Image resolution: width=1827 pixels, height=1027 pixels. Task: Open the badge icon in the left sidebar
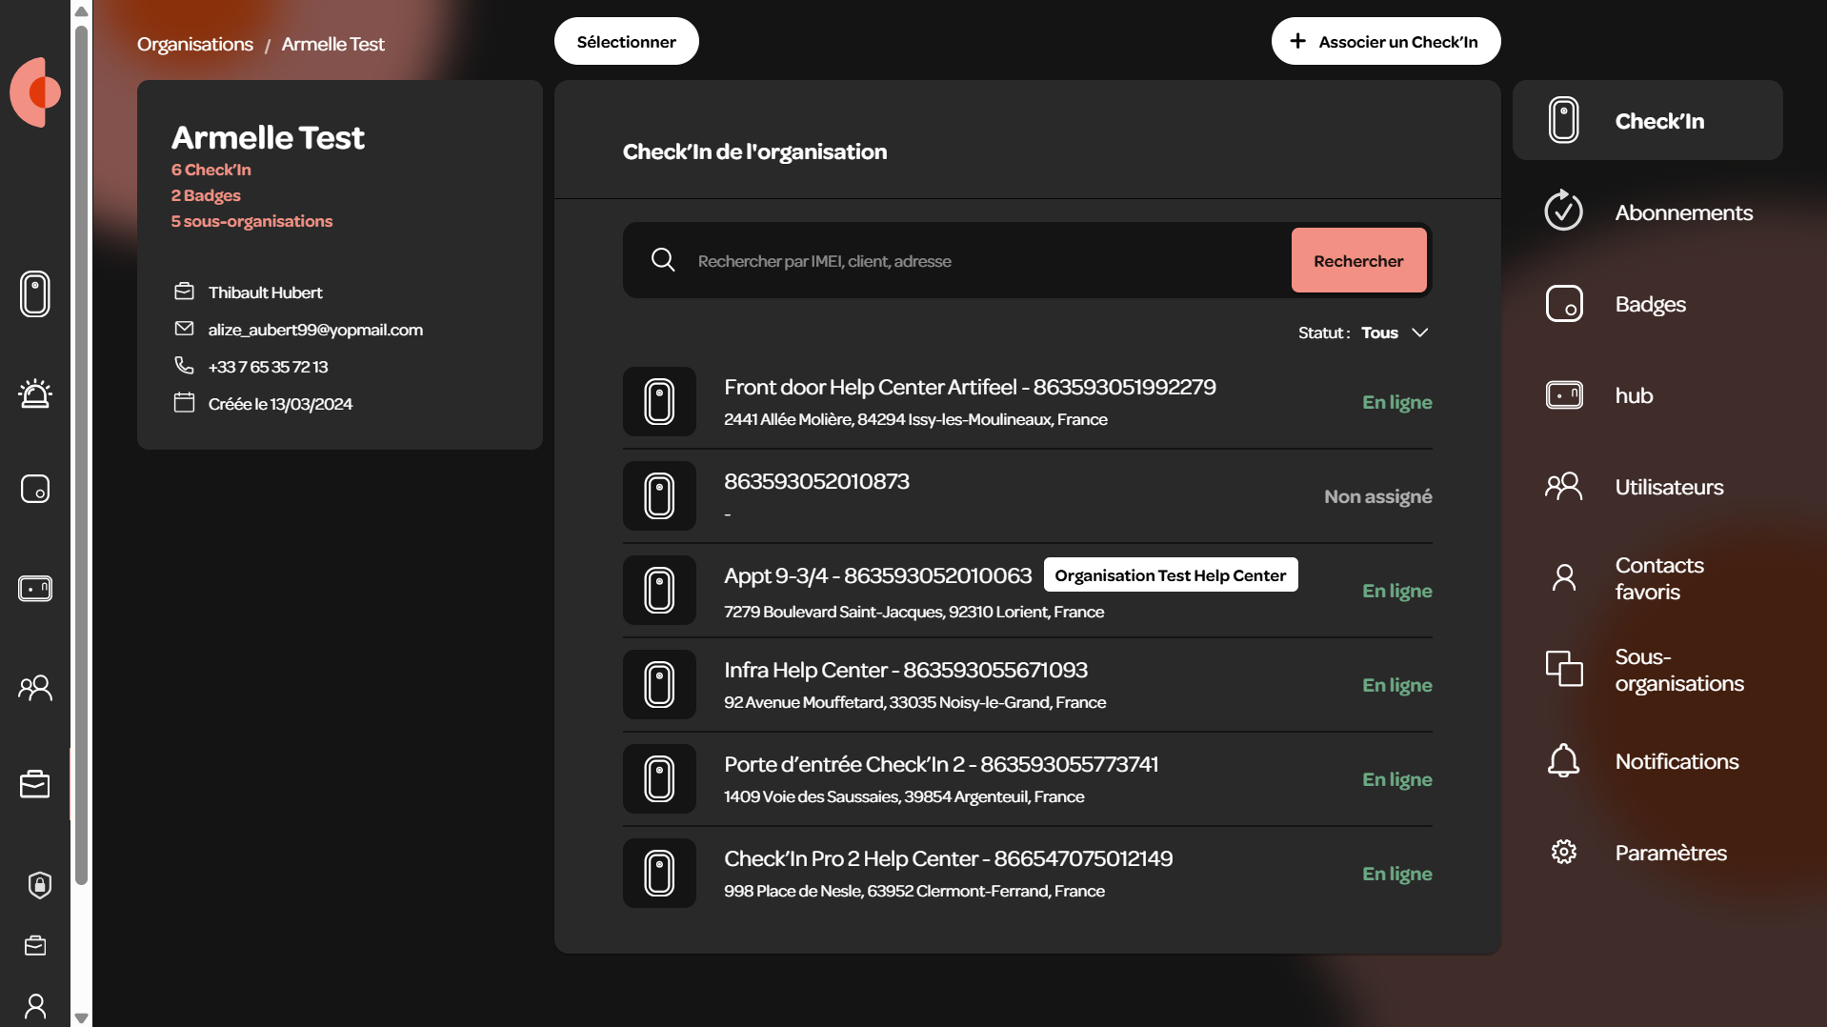pos(35,489)
